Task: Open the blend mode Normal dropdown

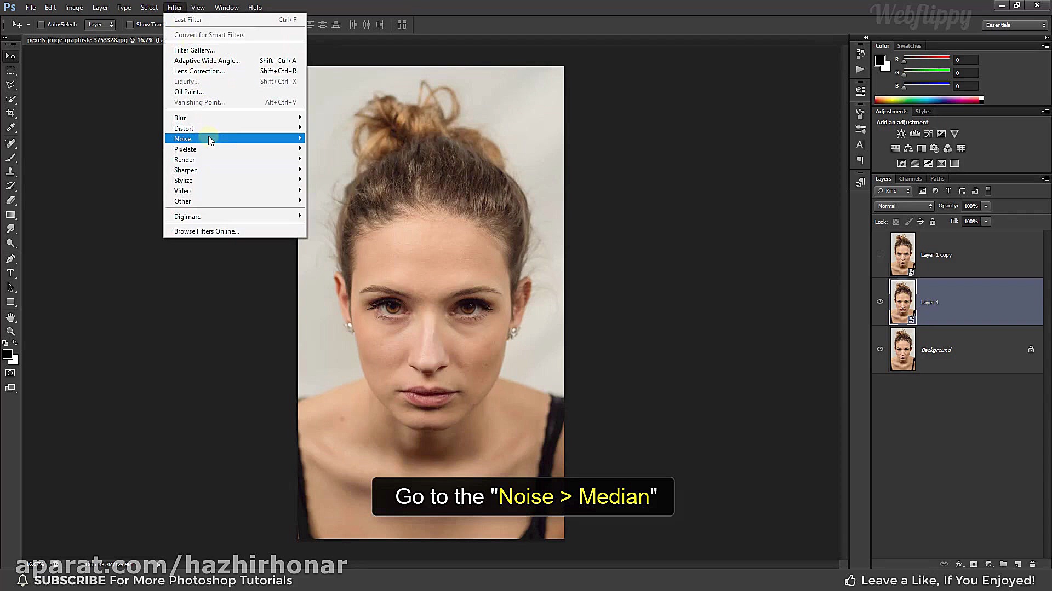Action: coord(904,206)
